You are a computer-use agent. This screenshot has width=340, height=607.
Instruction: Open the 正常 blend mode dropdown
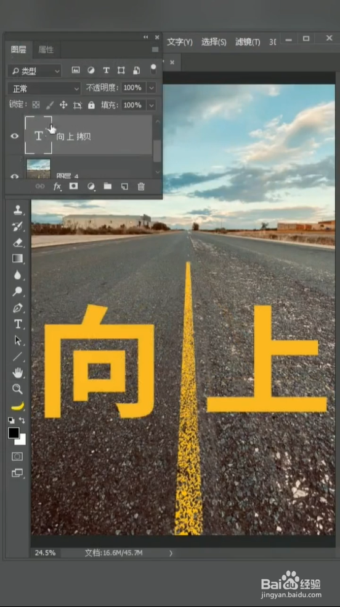tap(44, 89)
